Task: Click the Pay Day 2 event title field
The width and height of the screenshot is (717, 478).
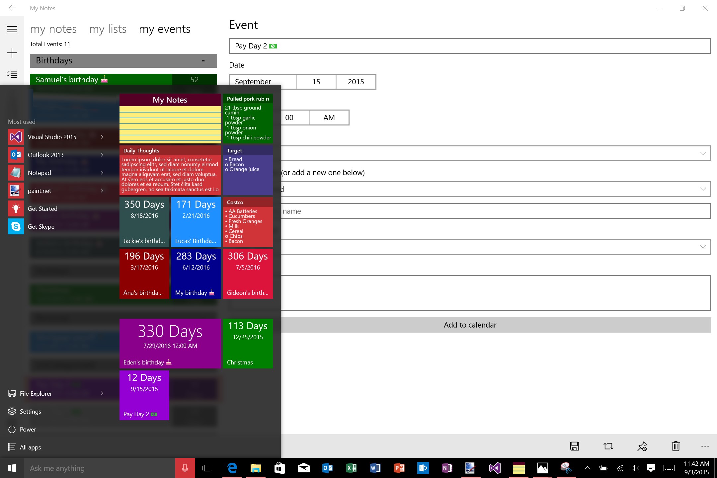Action: (x=470, y=46)
